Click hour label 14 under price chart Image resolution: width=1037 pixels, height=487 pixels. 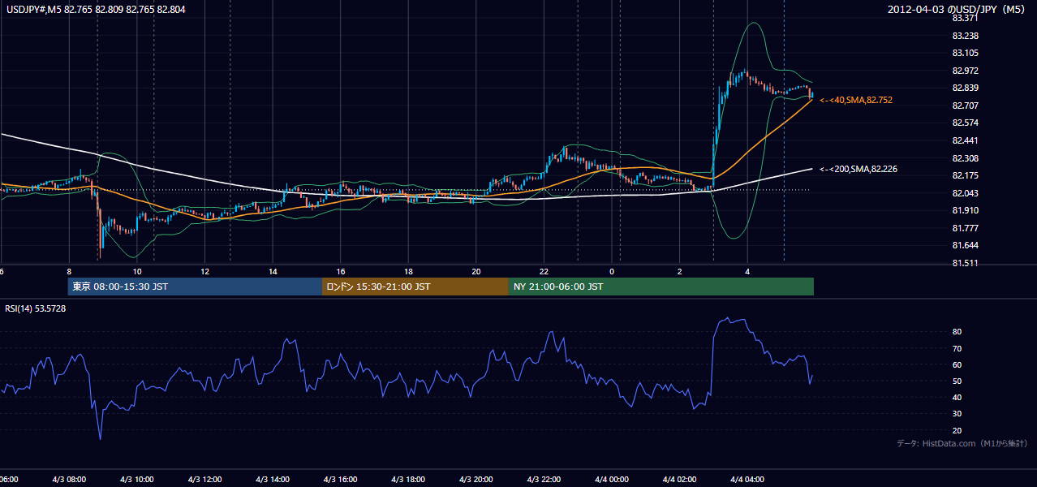(273, 271)
